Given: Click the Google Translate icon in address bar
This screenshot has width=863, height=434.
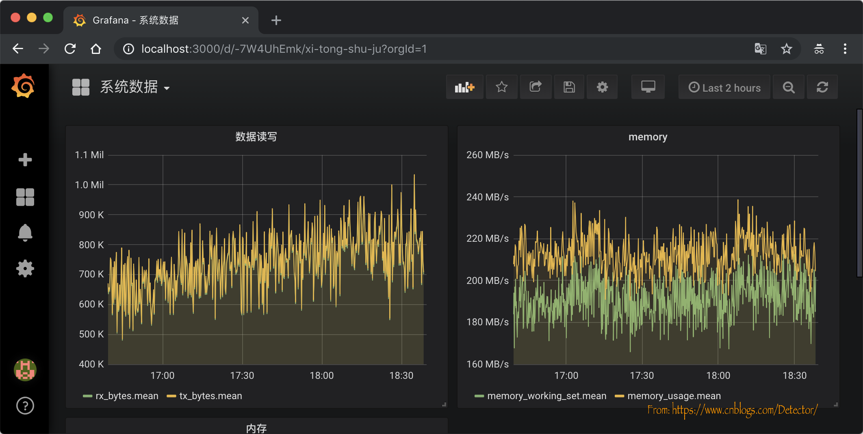Looking at the screenshot, I should 761,49.
